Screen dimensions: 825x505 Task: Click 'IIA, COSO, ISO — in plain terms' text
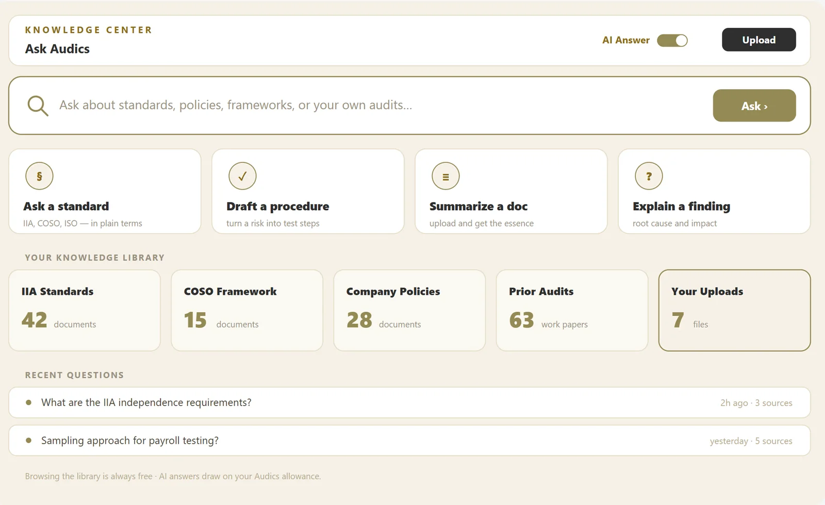click(x=82, y=224)
